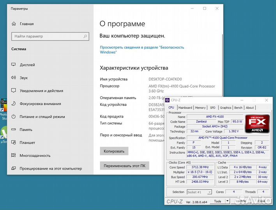Image resolution: width=276 pixels, height=210 pixels.
Task: Click the Close button at CPU-Z bottom
Action: [x=262, y=201]
